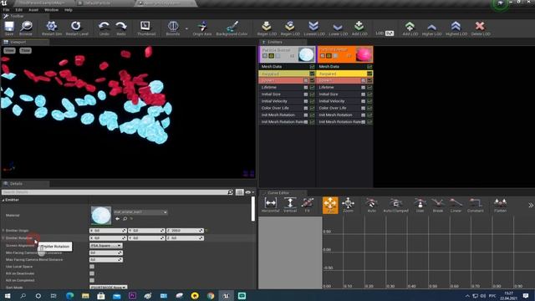Click the Browse toolbar icon
535x301 pixels.
point(26,28)
